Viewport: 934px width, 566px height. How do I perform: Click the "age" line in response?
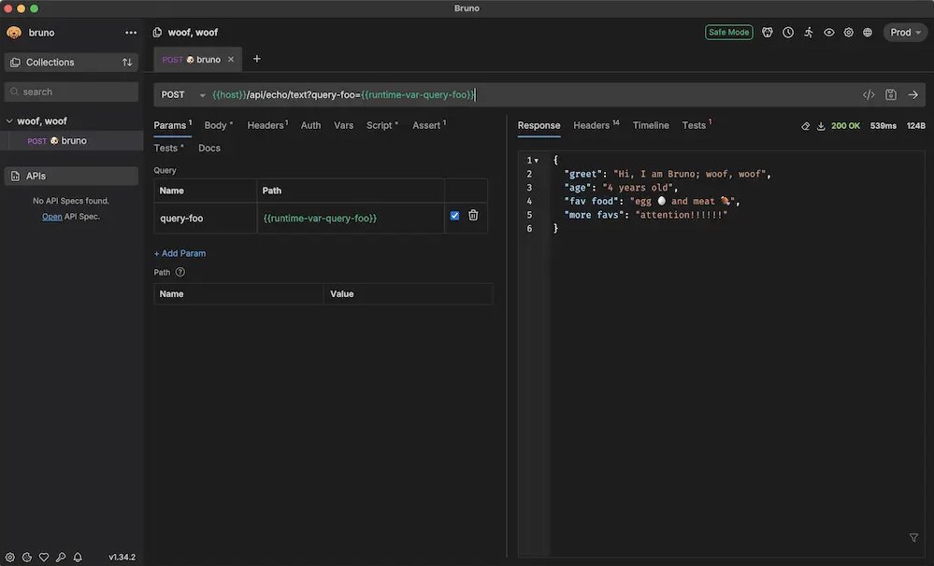click(x=622, y=188)
